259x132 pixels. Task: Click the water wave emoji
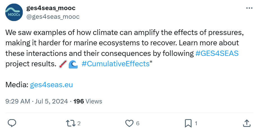73,64
